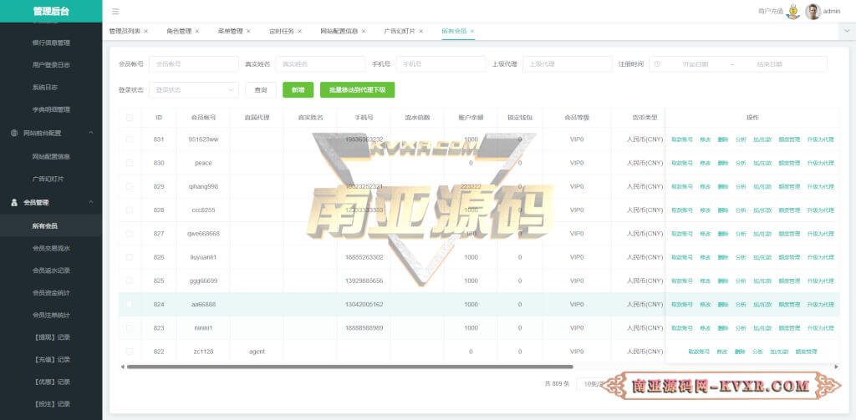Switch to the 网站配置信息 tab

pyautogui.click(x=339, y=31)
